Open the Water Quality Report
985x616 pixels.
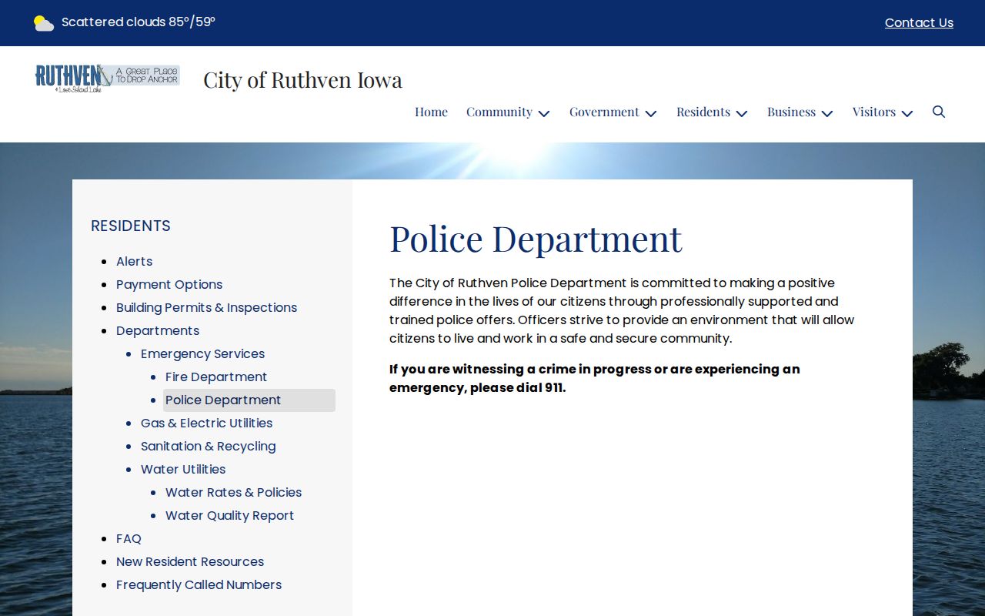229,515
